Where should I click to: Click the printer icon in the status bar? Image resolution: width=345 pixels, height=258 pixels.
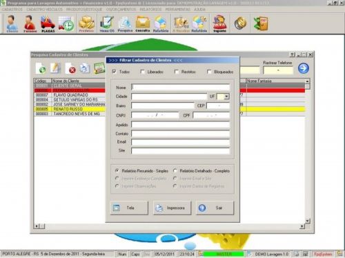(297, 254)
